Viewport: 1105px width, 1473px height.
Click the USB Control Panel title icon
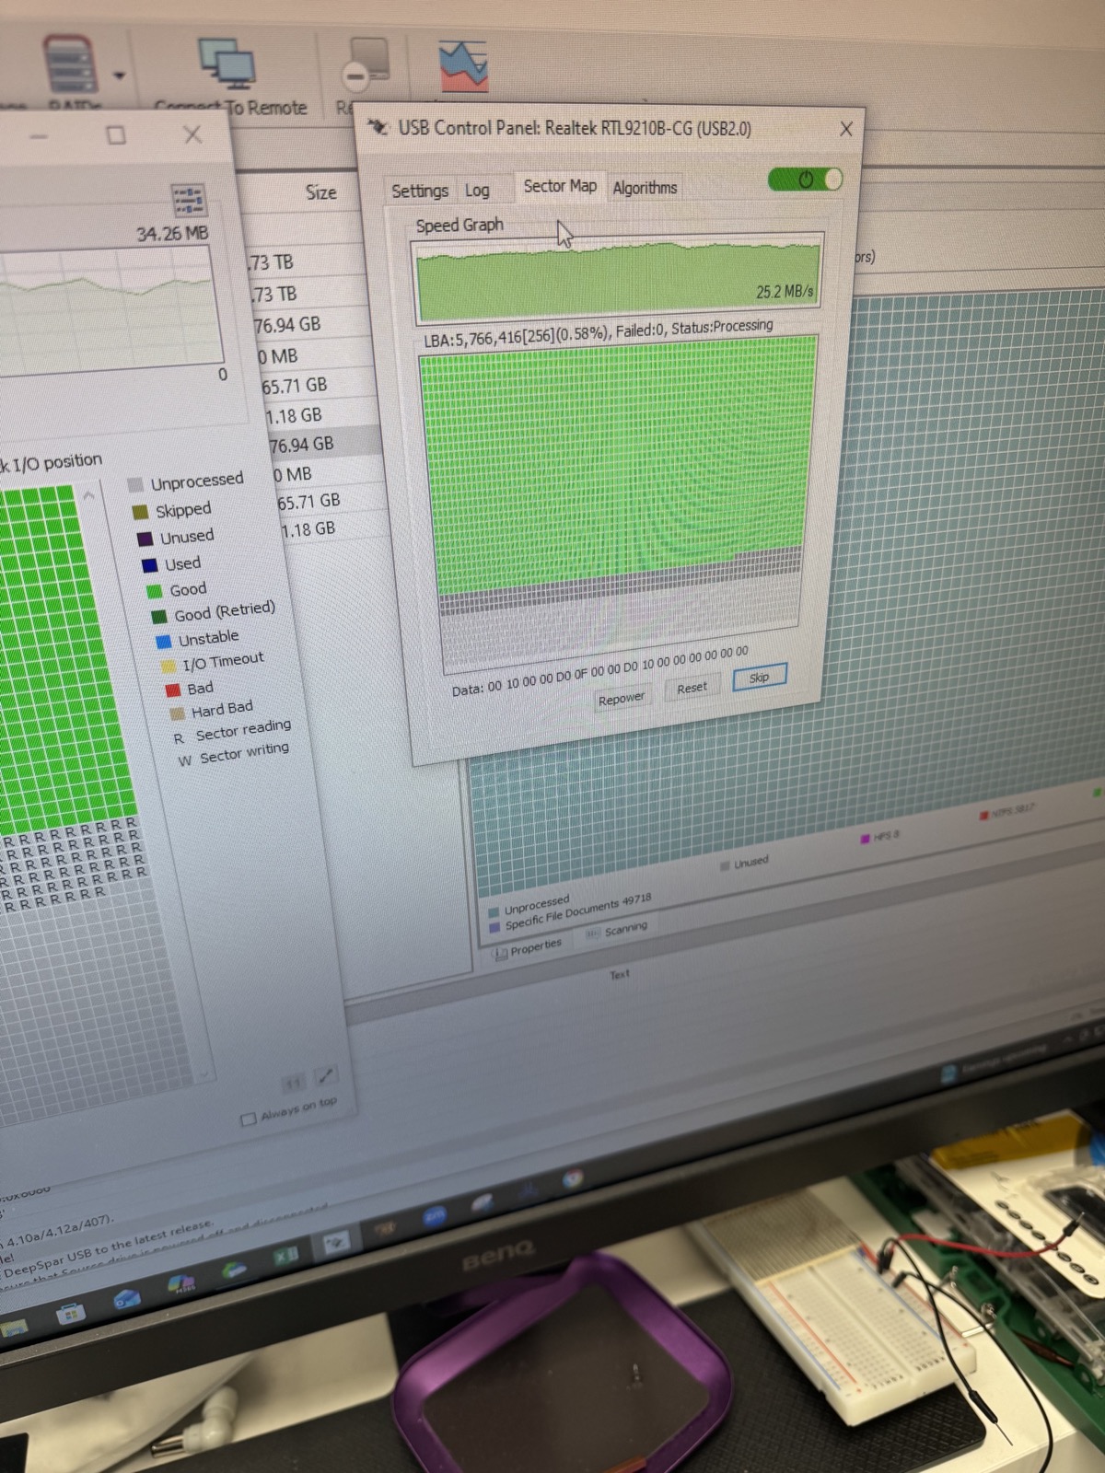(378, 126)
